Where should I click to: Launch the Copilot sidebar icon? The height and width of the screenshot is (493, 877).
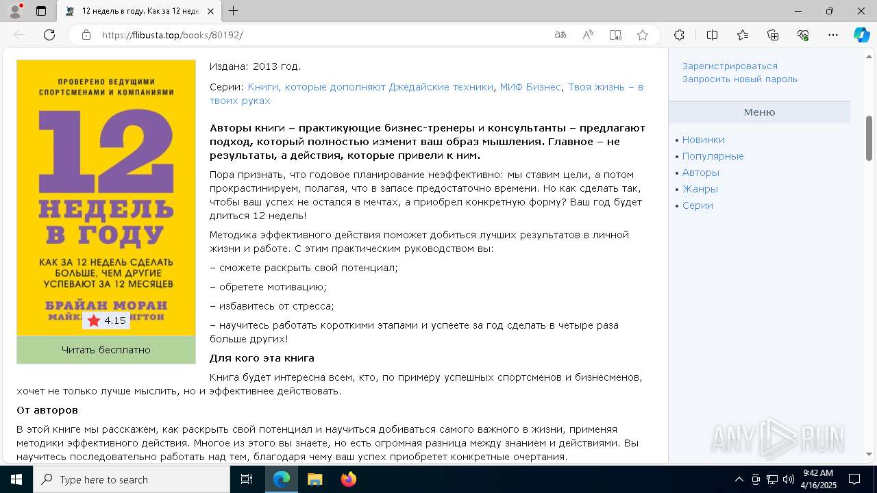(861, 35)
